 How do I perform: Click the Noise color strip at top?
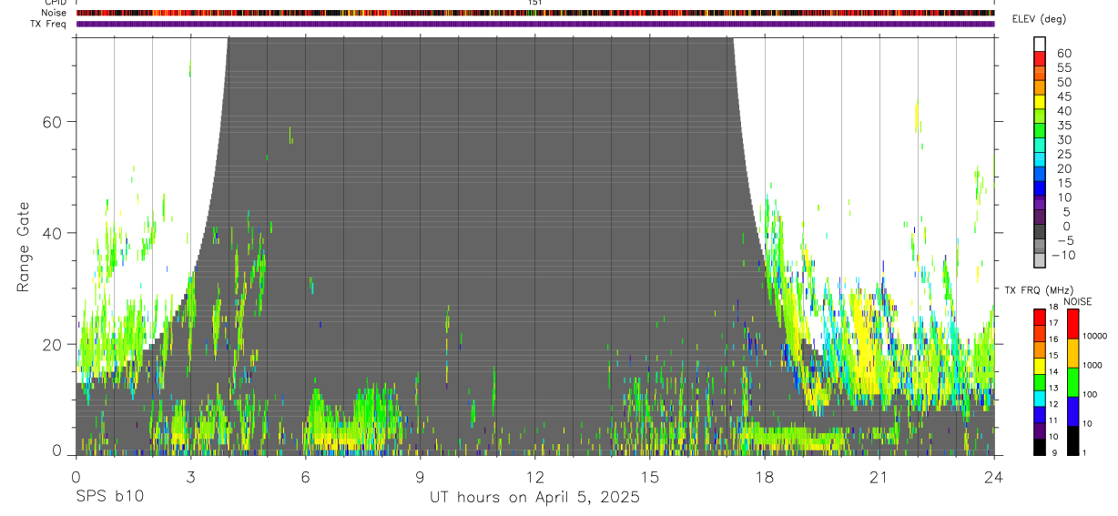[x=535, y=13]
